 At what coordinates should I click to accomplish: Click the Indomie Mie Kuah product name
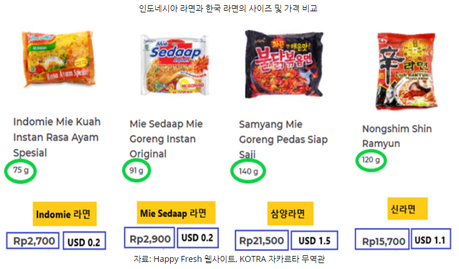tap(57, 137)
